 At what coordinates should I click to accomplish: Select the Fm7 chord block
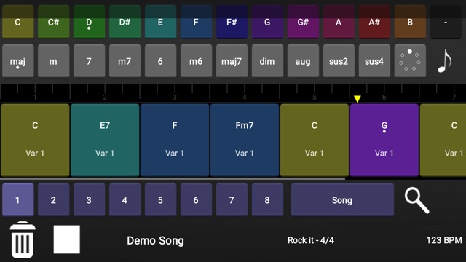click(x=245, y=140)
